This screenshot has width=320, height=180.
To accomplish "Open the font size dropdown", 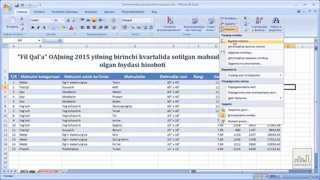I will (x=62, y=20).
